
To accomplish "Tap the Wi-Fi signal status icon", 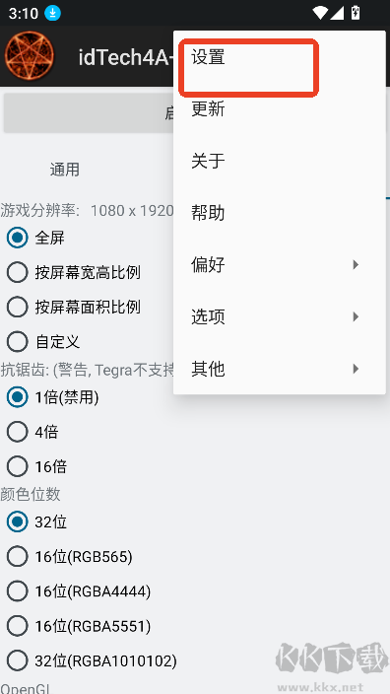I will click(x=319, y=13).
